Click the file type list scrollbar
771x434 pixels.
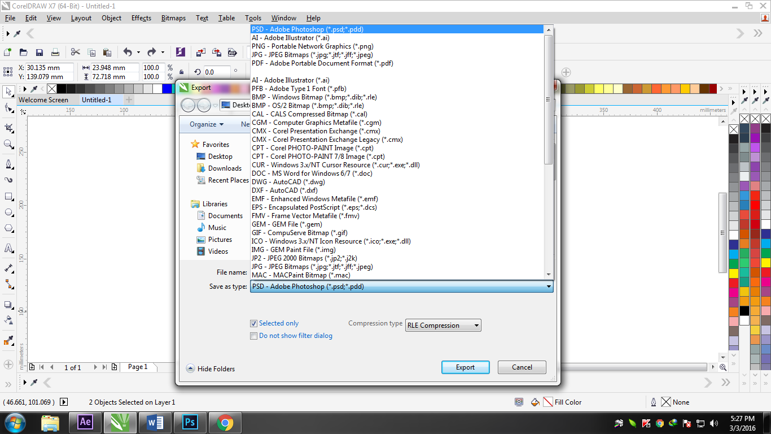coord(549,100)
